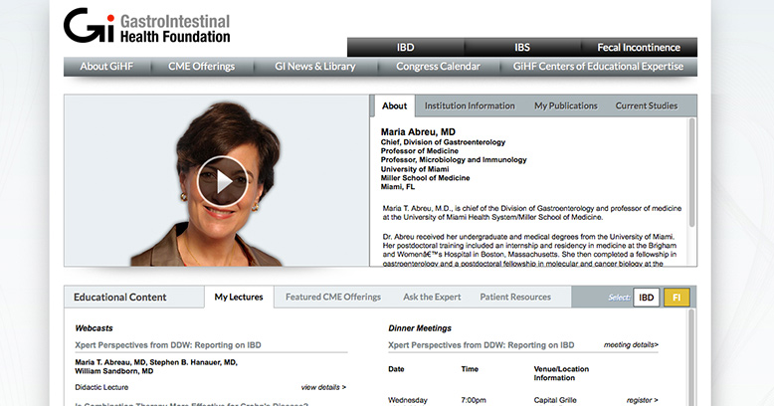Click the GI Health Foundation logo
Image resolution: width=774 pixels, height=406 pixels.
[147, 27]
